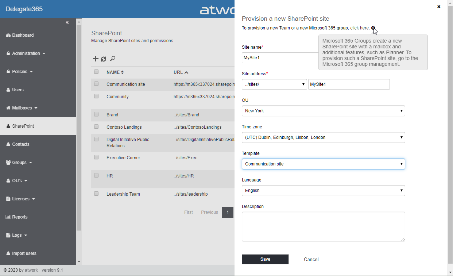Screen dimensions: 453x276
Task: Select the HR site checkbox
Action: (x=96, y=176)
